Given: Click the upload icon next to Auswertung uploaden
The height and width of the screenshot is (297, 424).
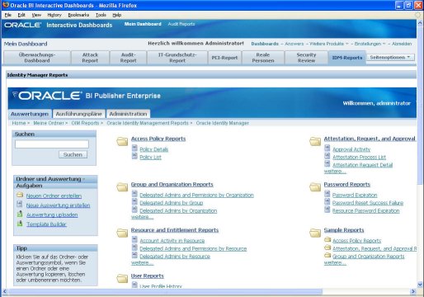Looking at the screenshot, I should [20, 214].
